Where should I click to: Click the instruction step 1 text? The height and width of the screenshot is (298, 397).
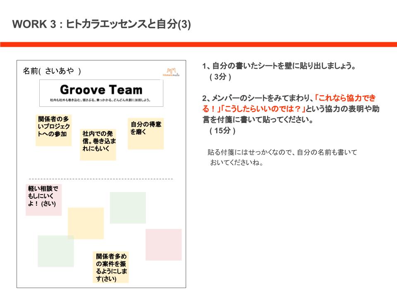279,66
